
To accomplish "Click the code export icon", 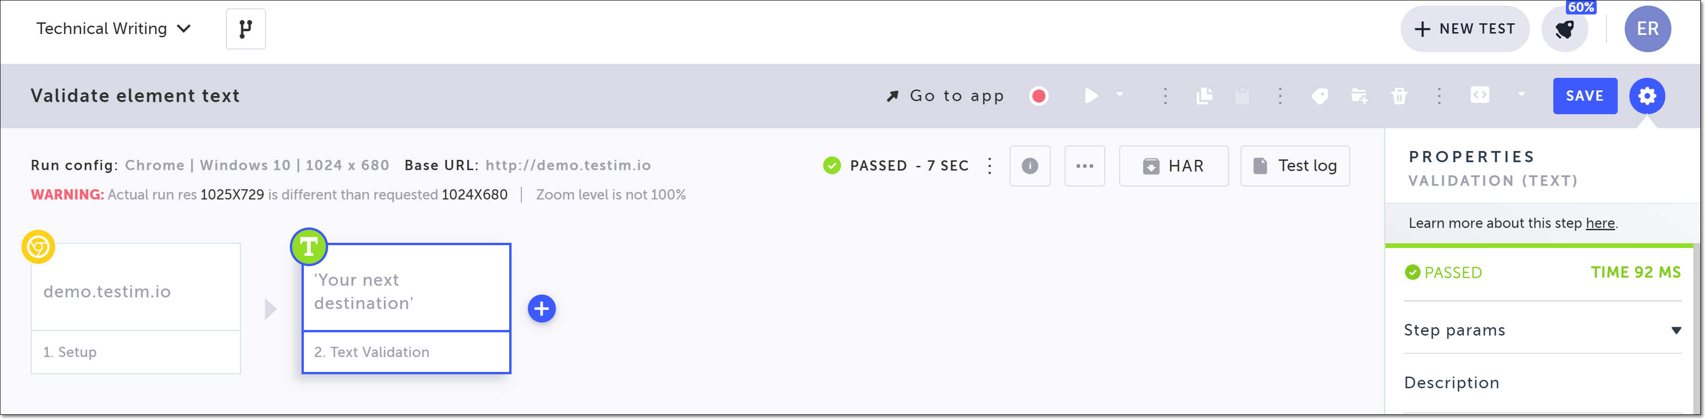I will coord(1479,95).
